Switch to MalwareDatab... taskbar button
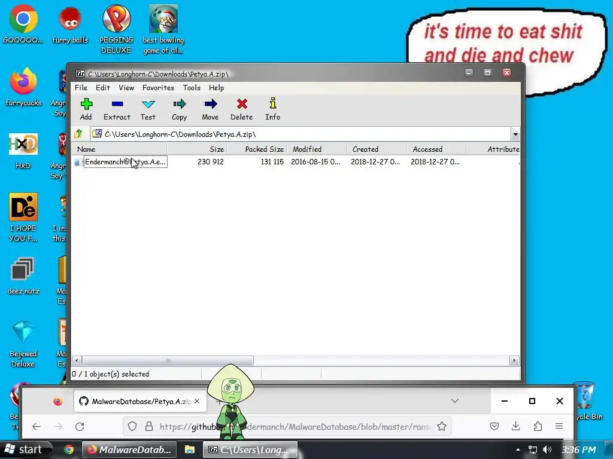 click(x=129, y=449)
